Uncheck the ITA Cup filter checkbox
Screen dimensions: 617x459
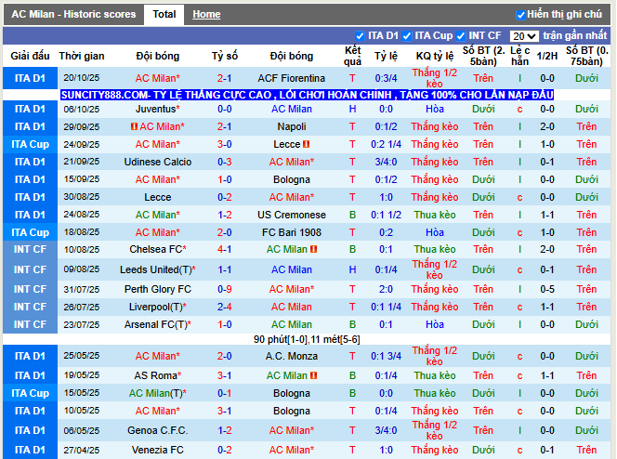[405, 36]
